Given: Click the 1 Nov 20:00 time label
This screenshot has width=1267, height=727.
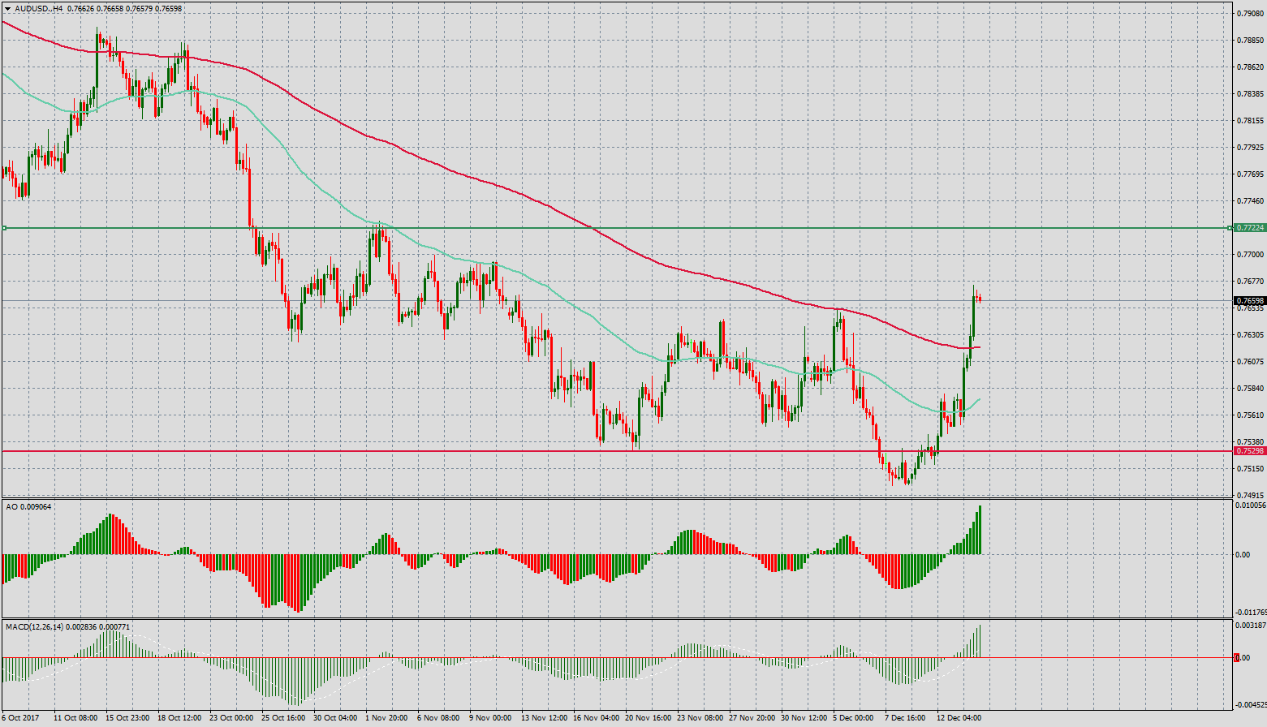Looking at the screenshot, I should [x=386, y=718].
